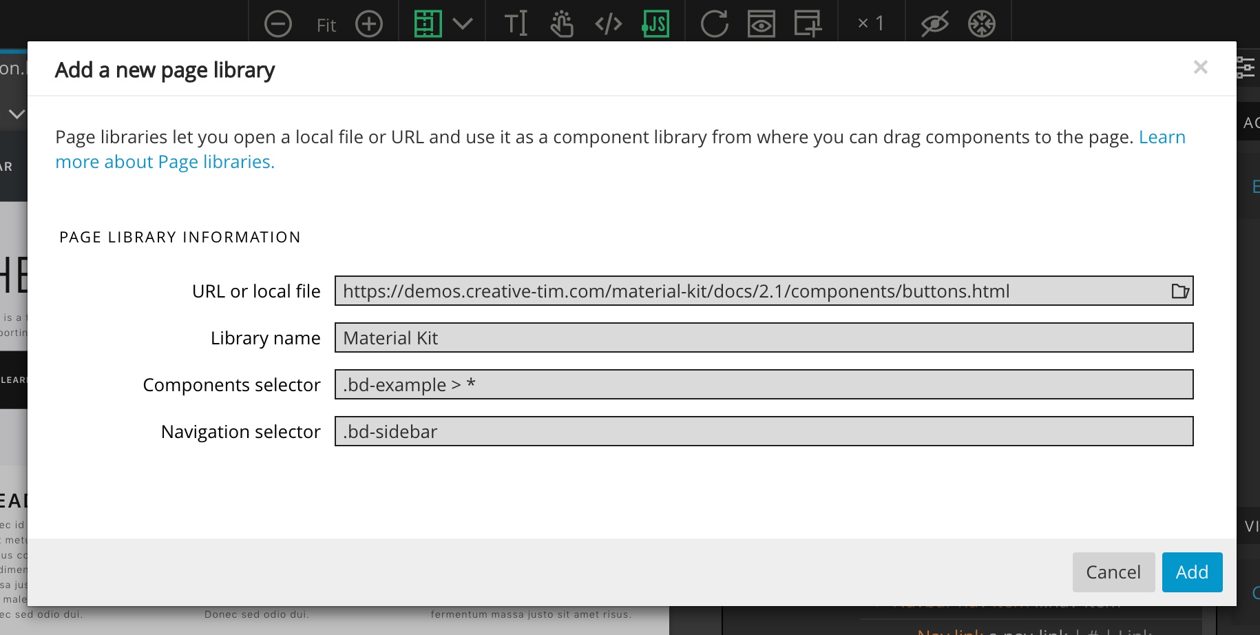The height and width of the screenshot is (635, 1260).
Task: Click the Fit zoom option
Action: tap(326, 25)
